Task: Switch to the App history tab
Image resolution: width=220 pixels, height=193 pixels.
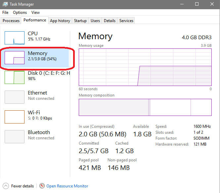Action: coord(60,21)
